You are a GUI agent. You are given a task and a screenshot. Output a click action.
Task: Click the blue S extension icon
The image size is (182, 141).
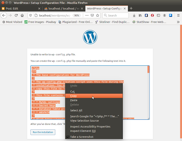coord(171,15)
